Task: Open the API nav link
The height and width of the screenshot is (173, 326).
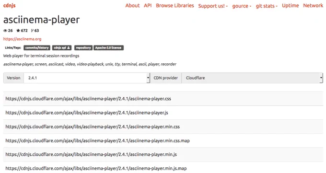Action: (148, 6)
